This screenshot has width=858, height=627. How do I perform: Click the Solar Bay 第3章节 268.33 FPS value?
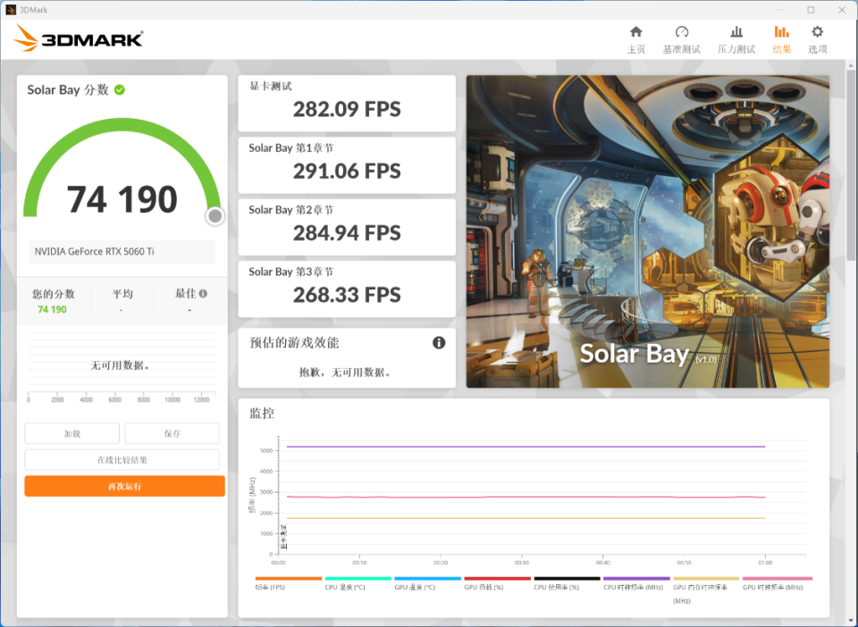(x=347, y=295)
